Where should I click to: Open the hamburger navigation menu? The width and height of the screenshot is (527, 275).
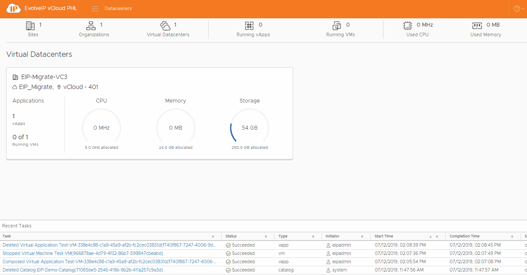(95, 9)
